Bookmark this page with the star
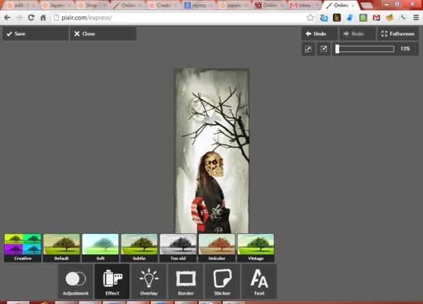 pyautogui.click(x=310, y=18)
